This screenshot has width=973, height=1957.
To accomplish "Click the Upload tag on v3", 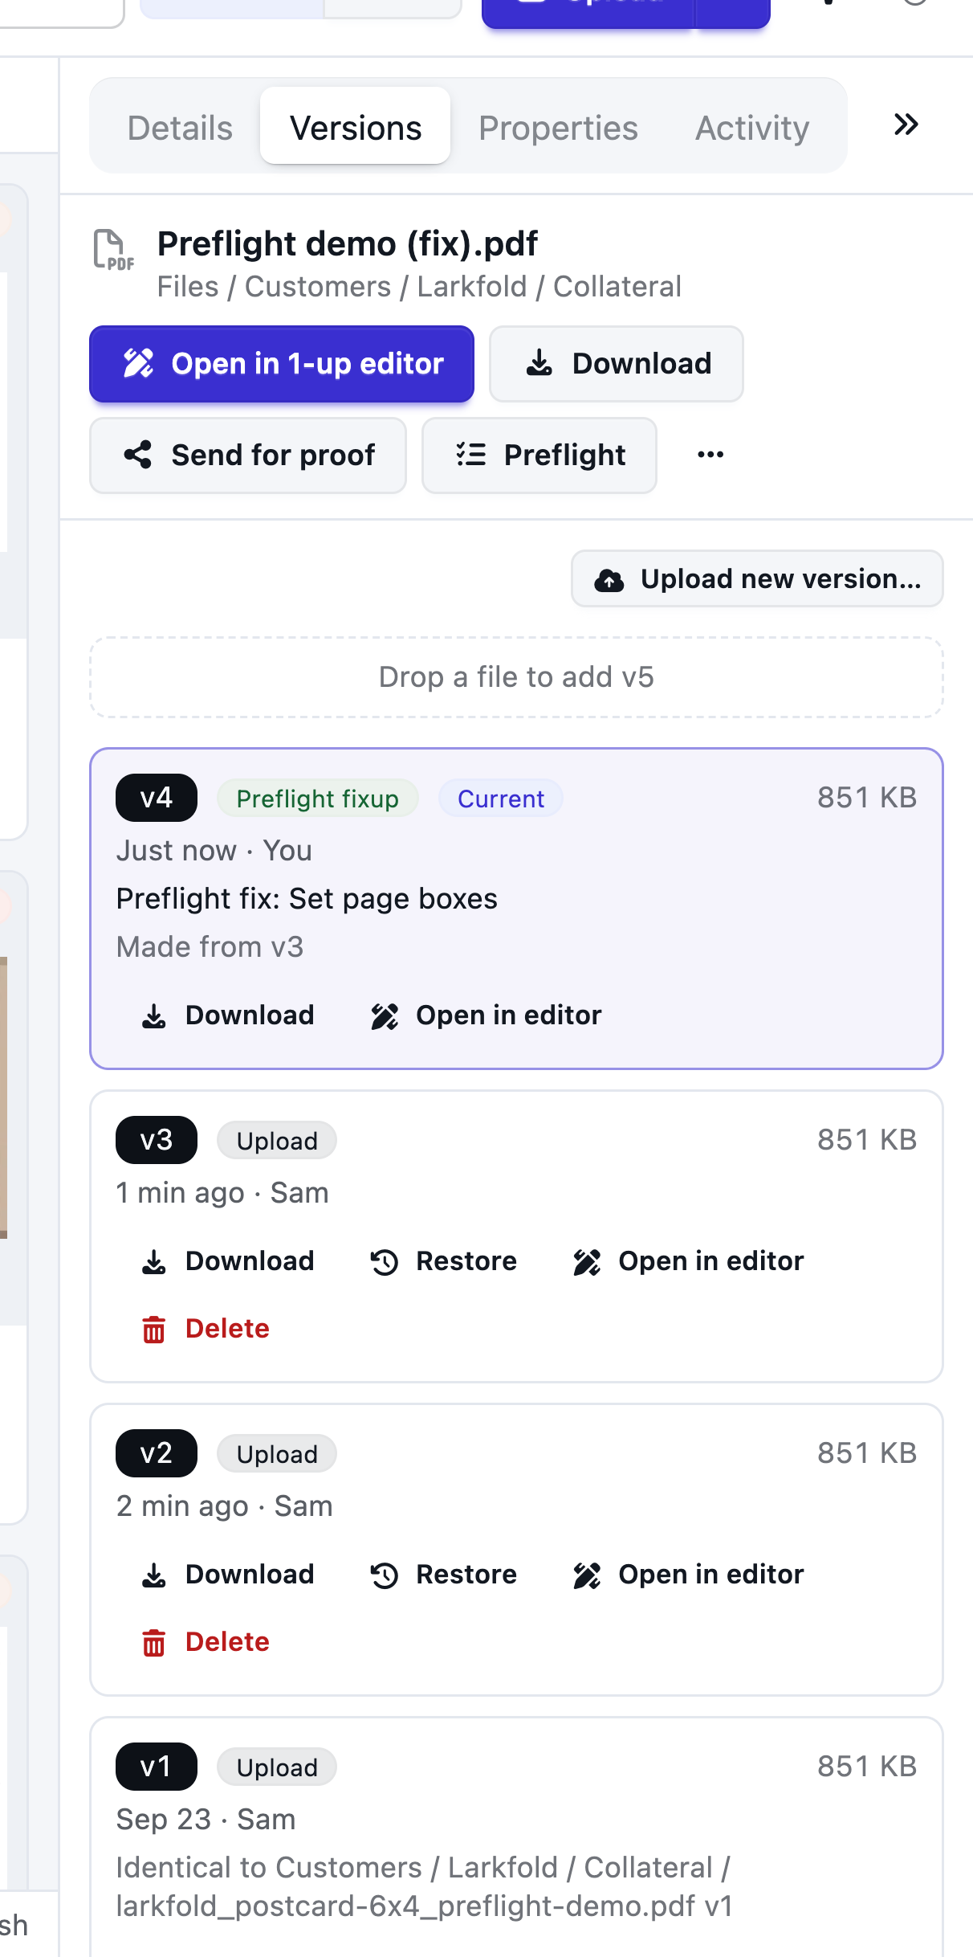I will click(x=277, y=1141).
